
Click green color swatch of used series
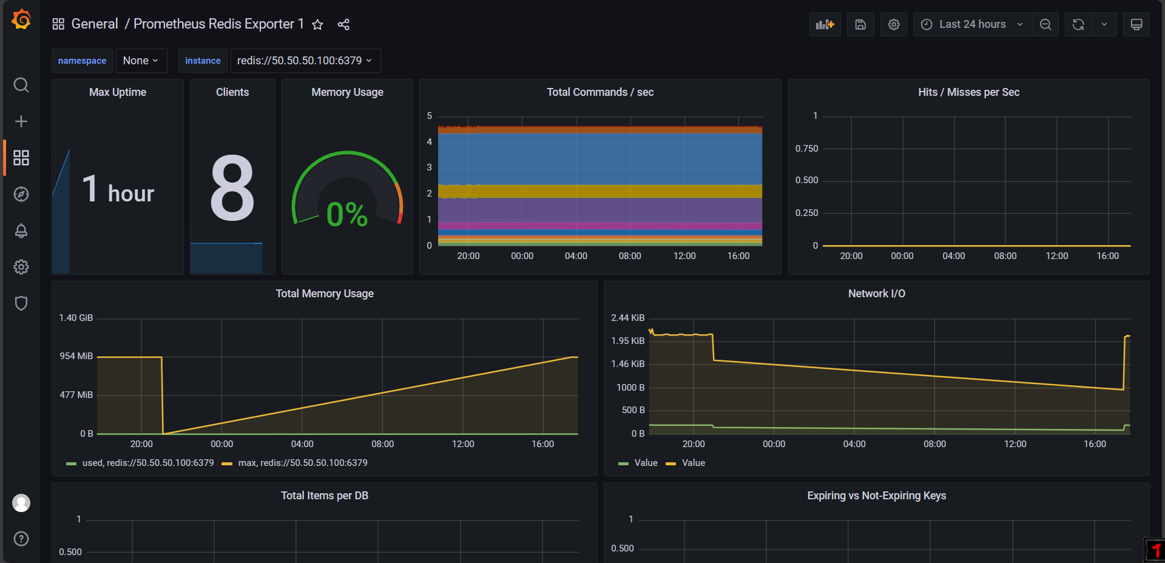click(x=71, y=464)
